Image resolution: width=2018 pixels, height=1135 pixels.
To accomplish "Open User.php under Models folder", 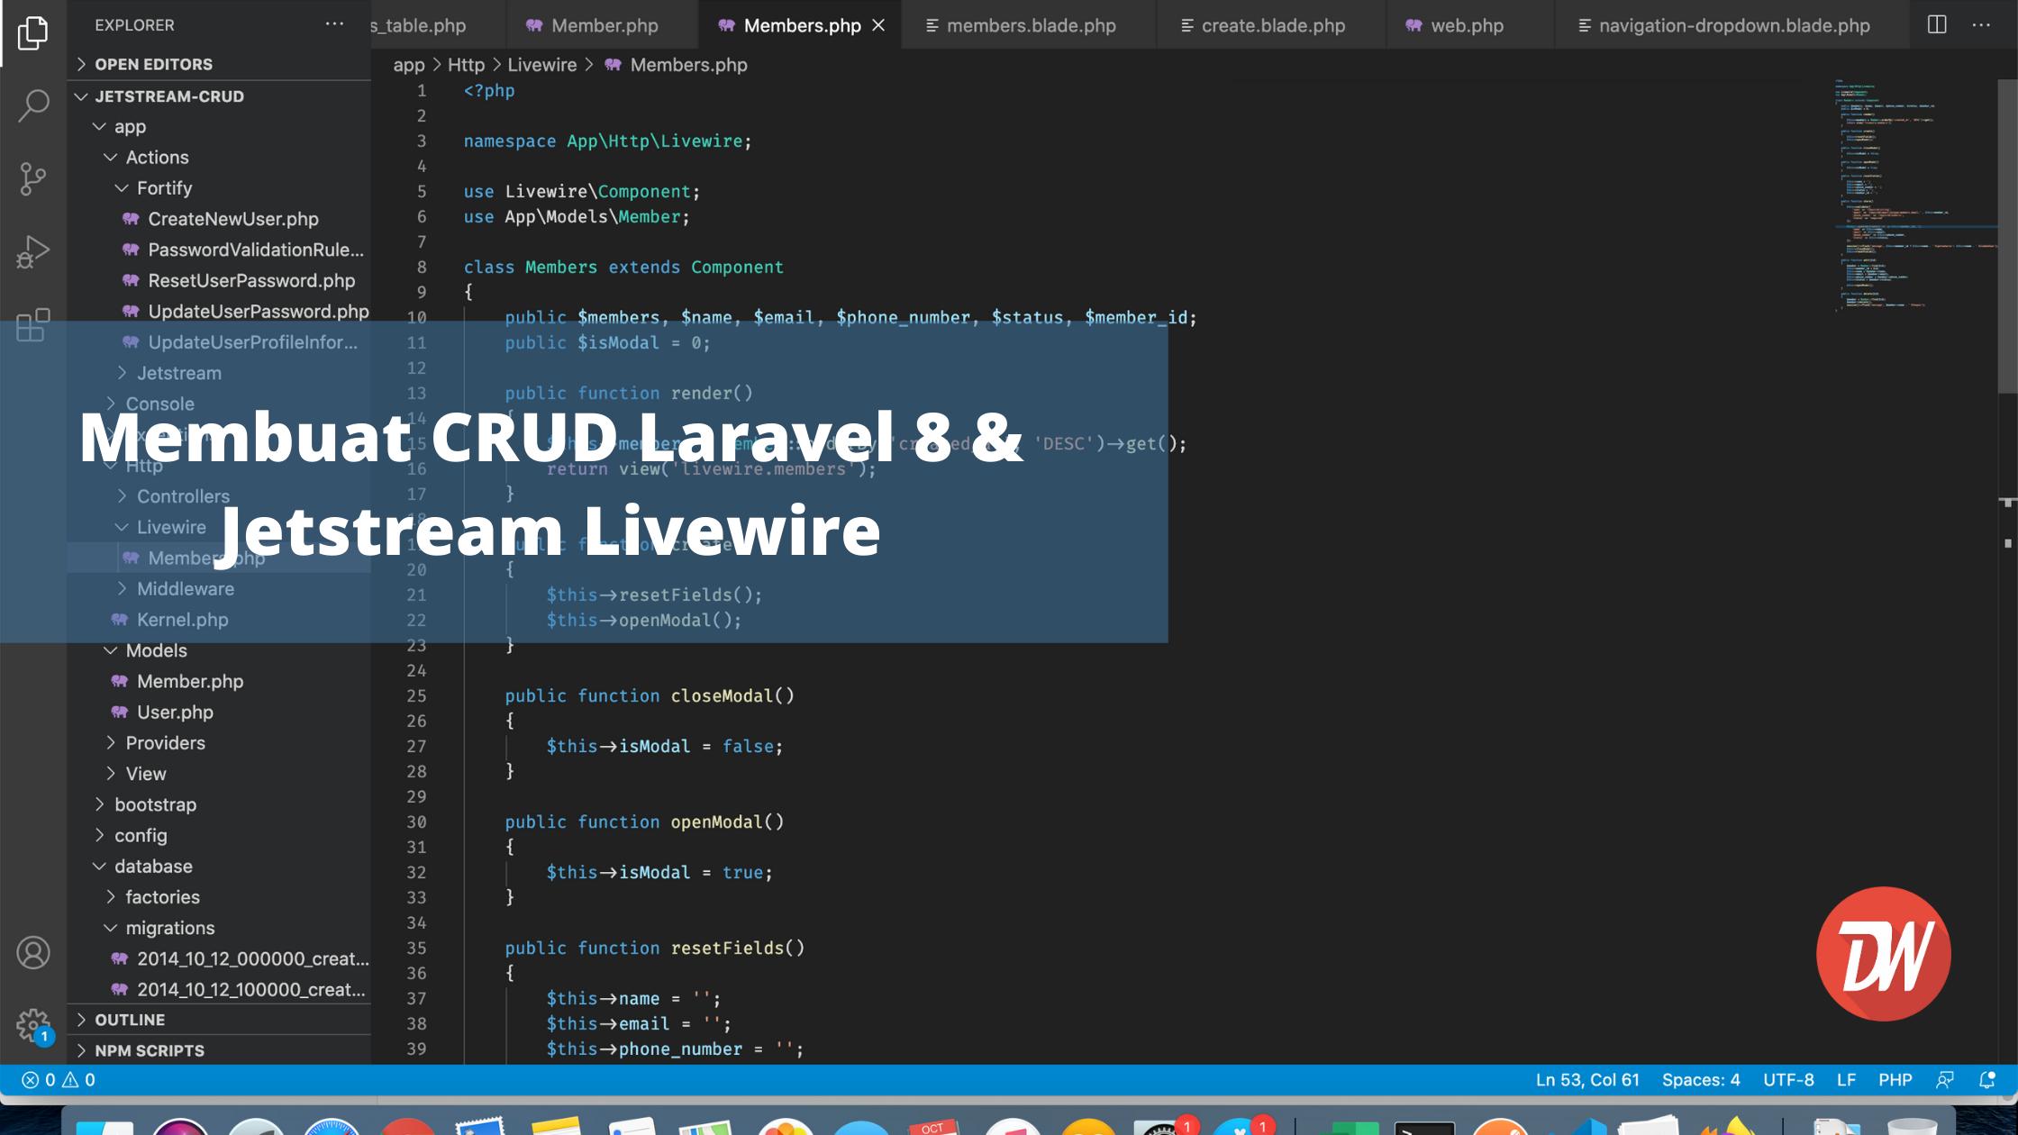I will (219, 712).
